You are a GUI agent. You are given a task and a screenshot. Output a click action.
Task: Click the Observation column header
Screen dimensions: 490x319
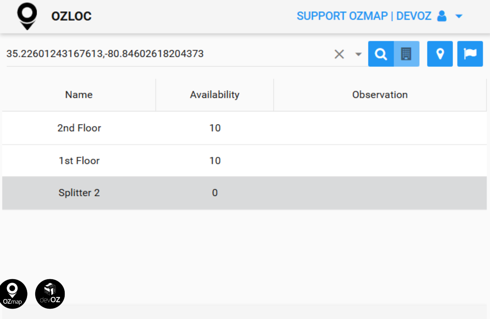[380, 95]
